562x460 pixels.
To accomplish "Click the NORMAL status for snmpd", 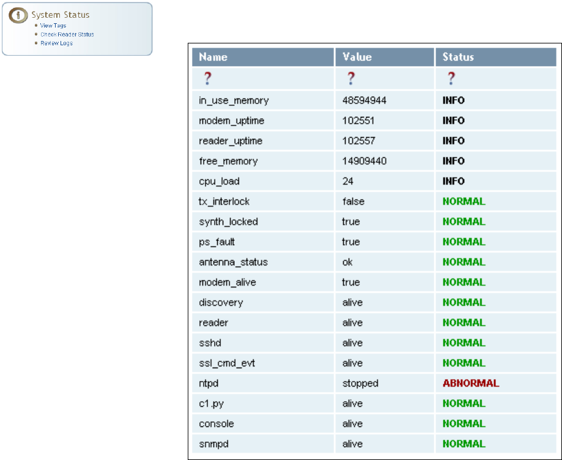I will [x=464, y=443].
